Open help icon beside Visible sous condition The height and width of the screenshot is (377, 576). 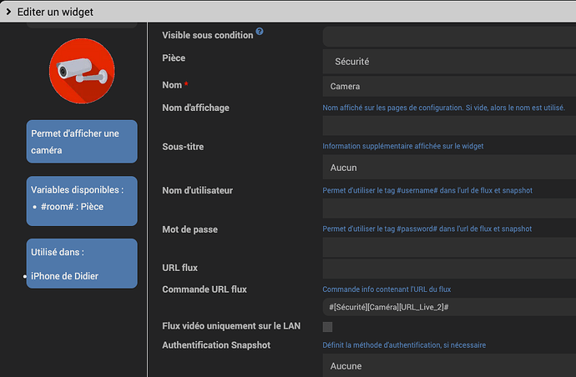[260, 32]
